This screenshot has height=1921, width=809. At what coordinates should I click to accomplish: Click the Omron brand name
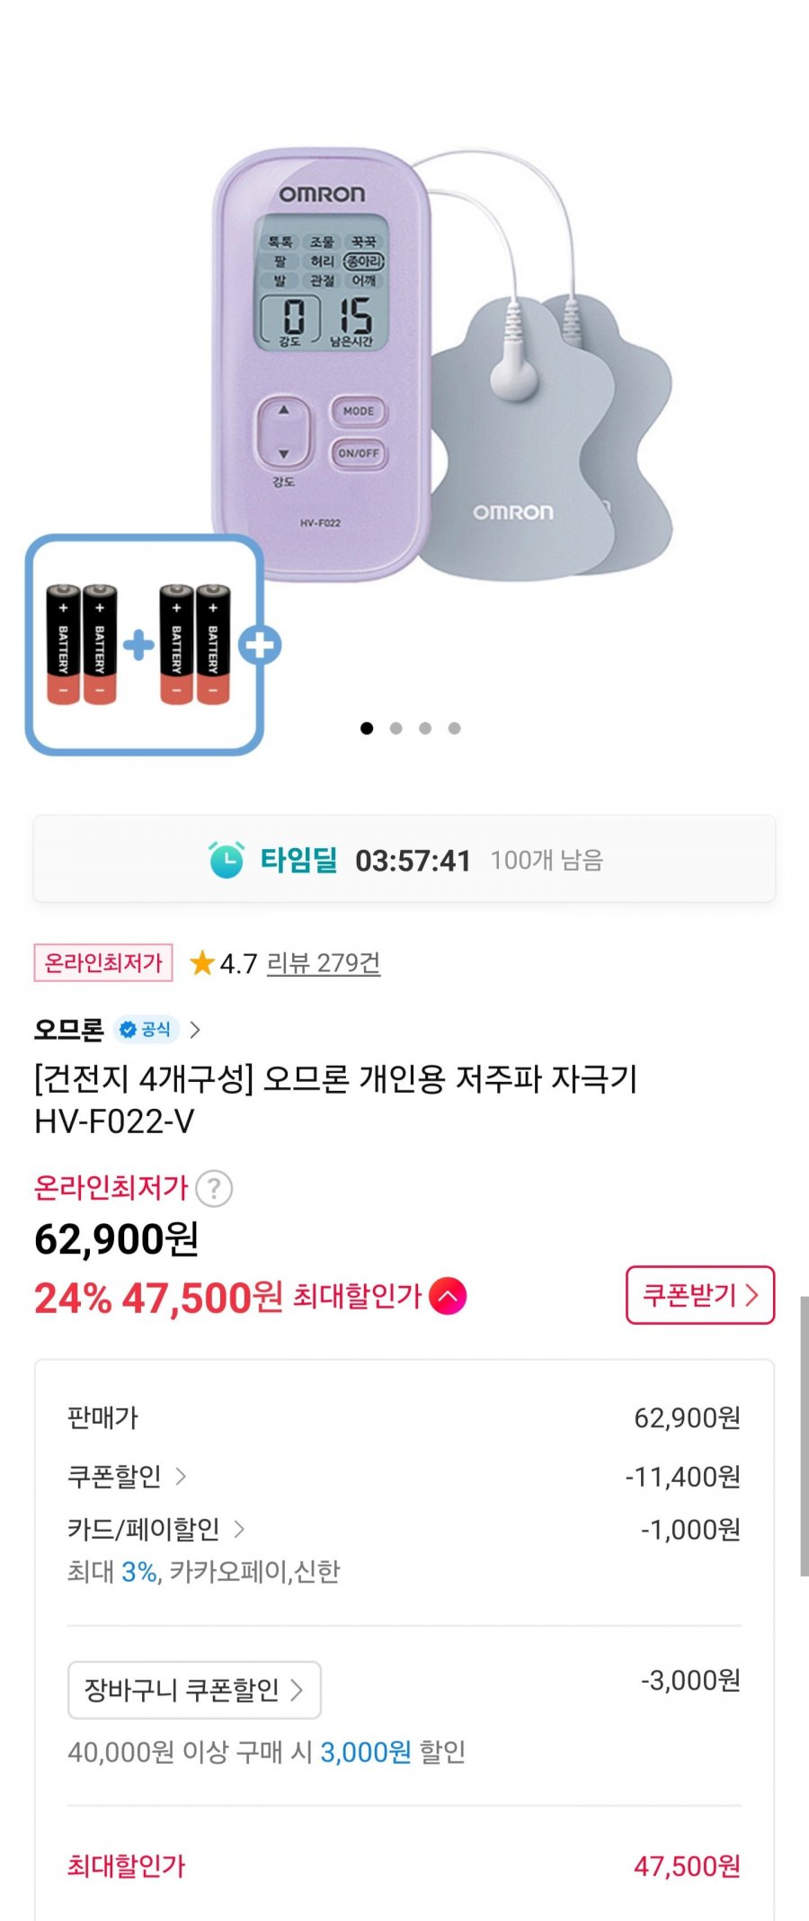[69, 1029]
